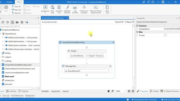Viewport: 180px width, 101px height.
Task: Open the Activities panel tab
Action: pos(11,91)
